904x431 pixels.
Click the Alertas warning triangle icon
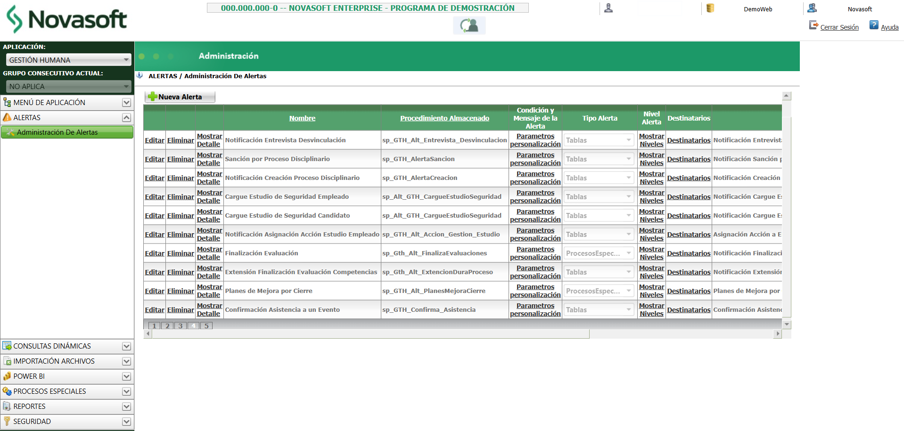pyautogui.click(x=7, y=117)
